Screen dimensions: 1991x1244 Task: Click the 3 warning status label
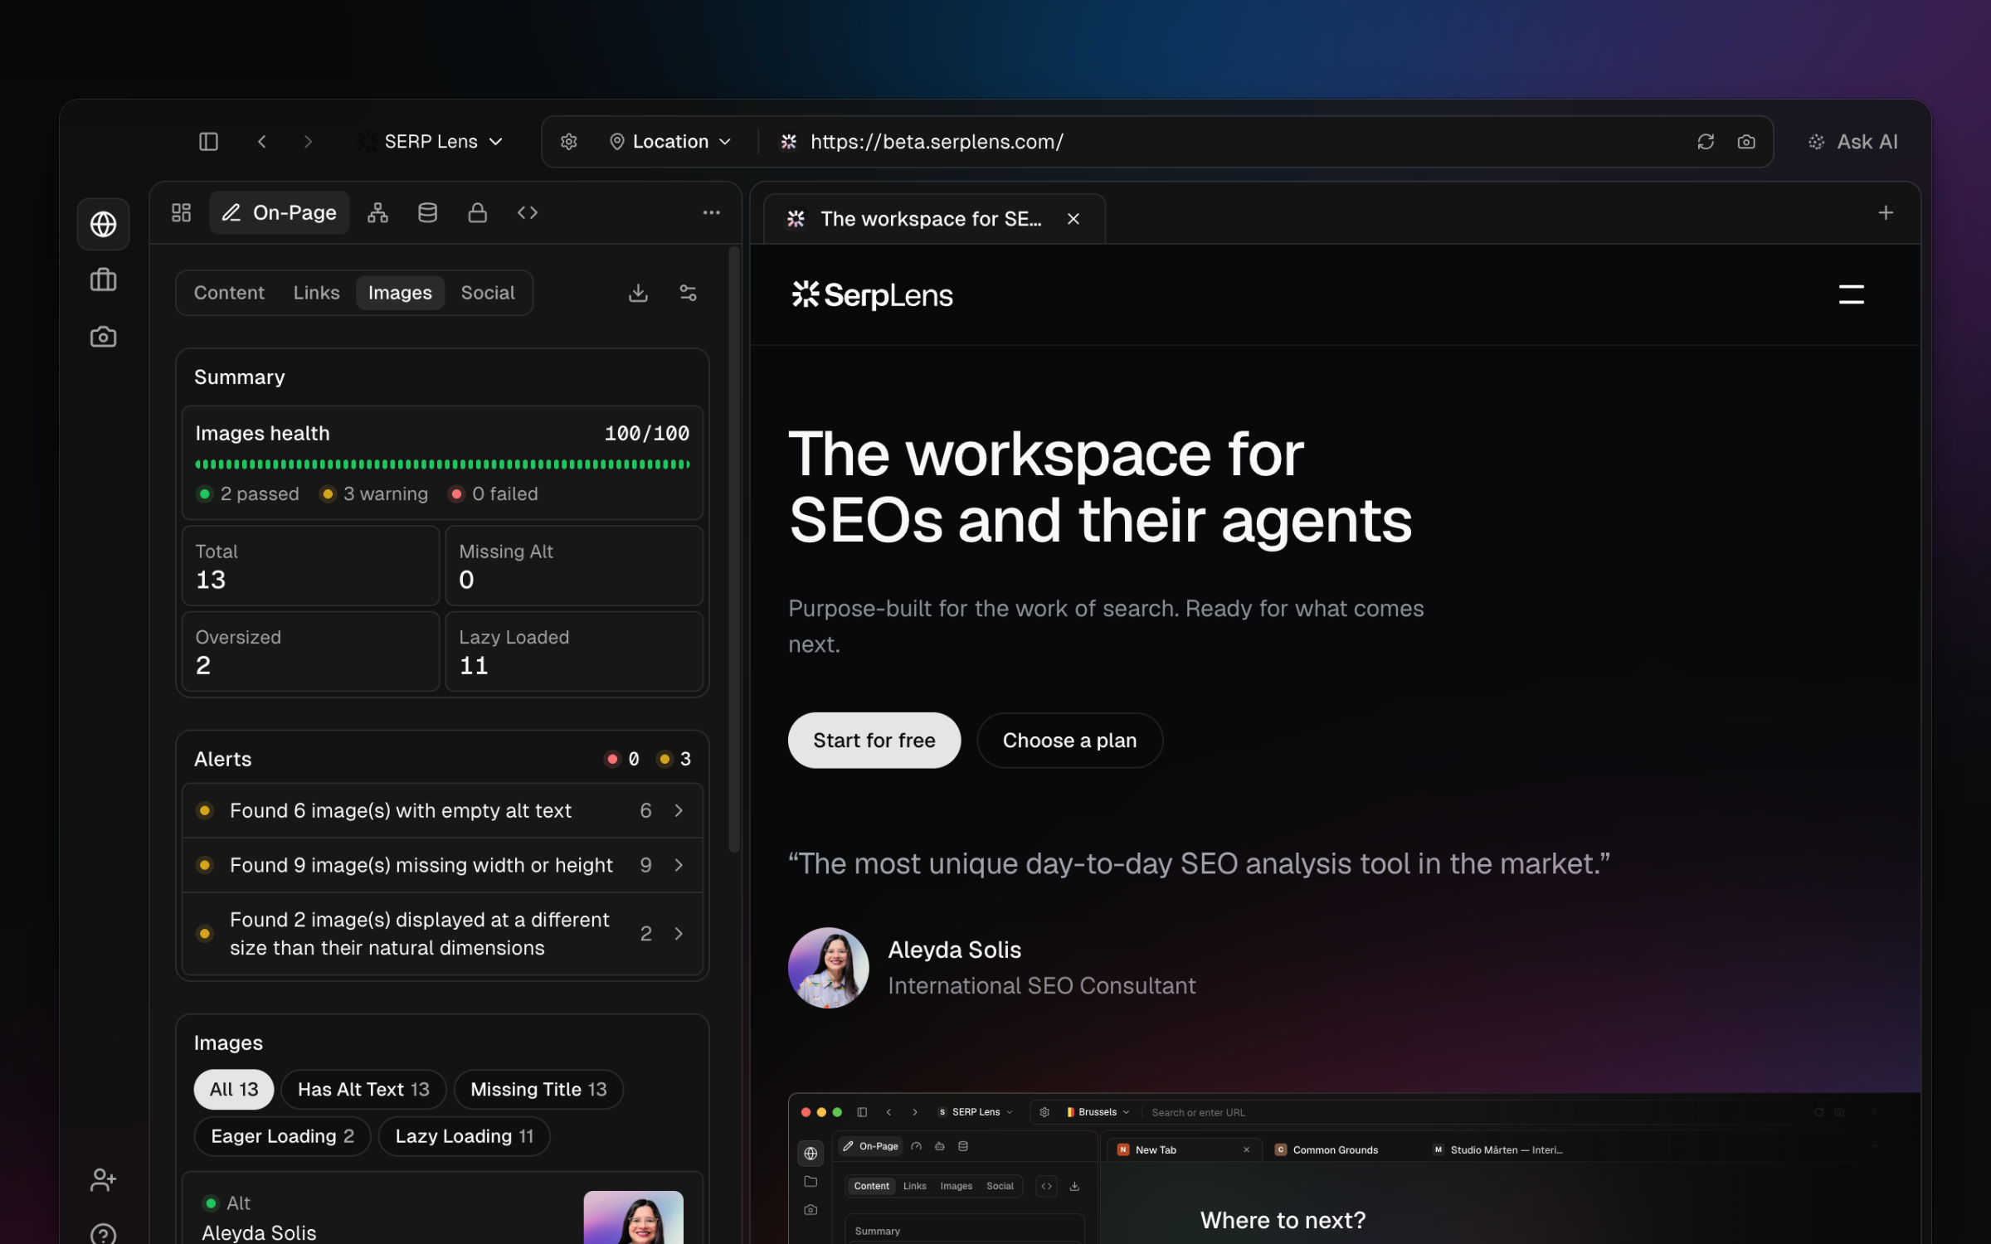[x=375, y=494]
